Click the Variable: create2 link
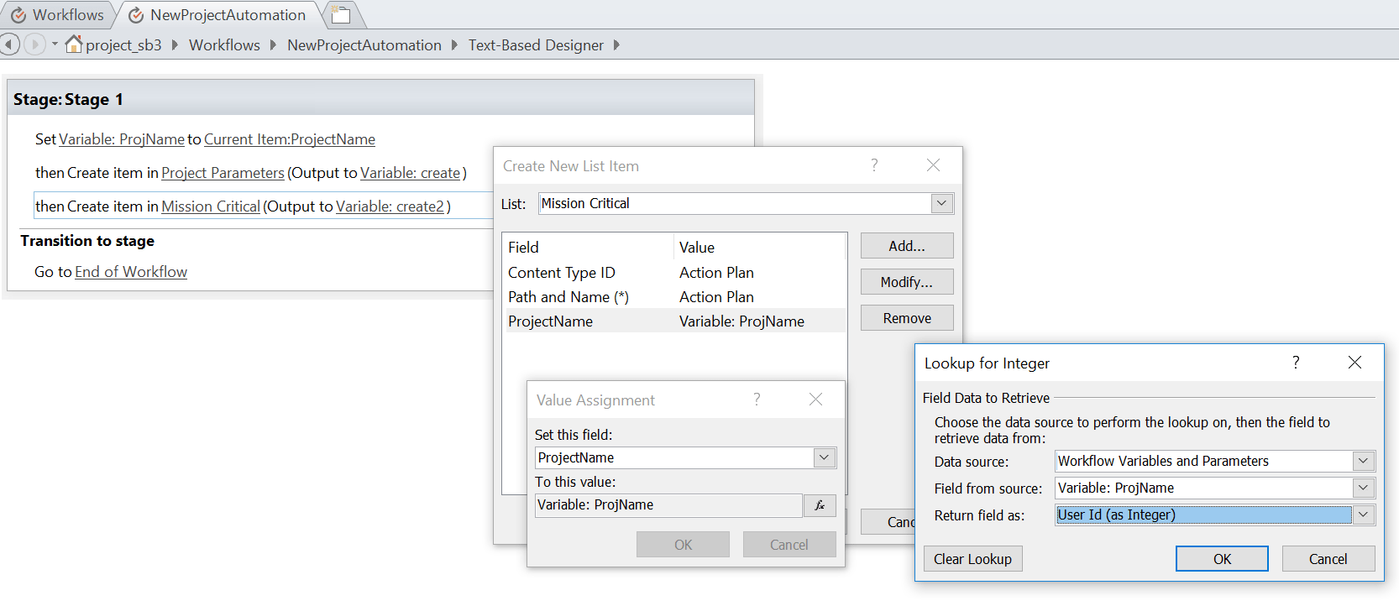This screenshot has height=606, width=1399. click(x=390, y=206)
